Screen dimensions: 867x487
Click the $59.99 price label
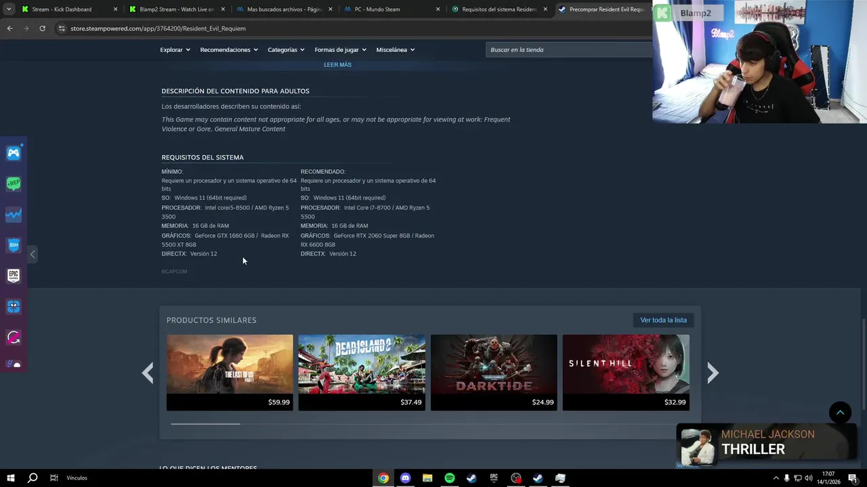pyautogui.click(x=278, y=402)
